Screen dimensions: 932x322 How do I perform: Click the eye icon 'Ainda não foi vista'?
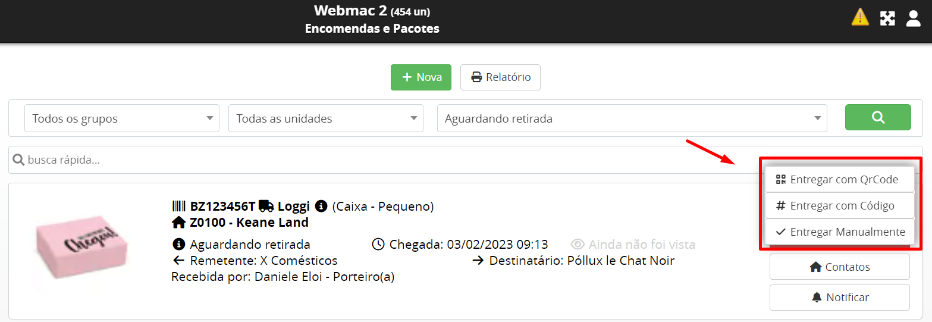tap(578, 245)
